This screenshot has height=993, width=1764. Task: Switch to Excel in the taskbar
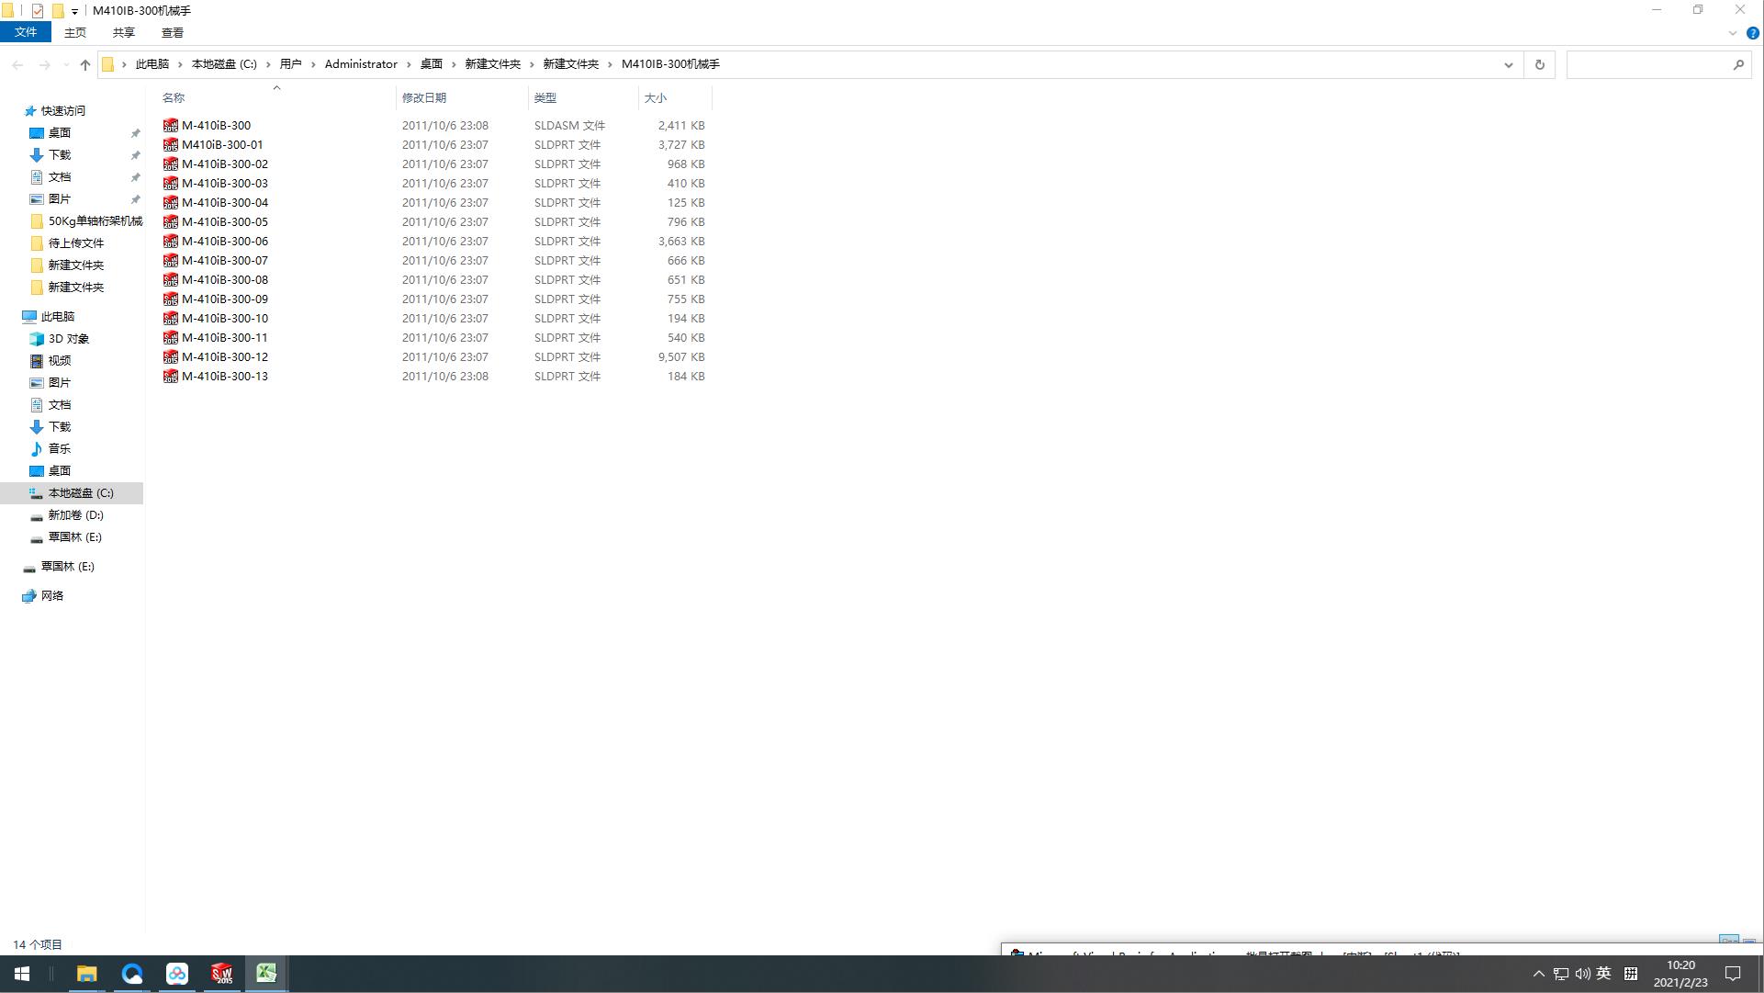click(x=266, y=974)
